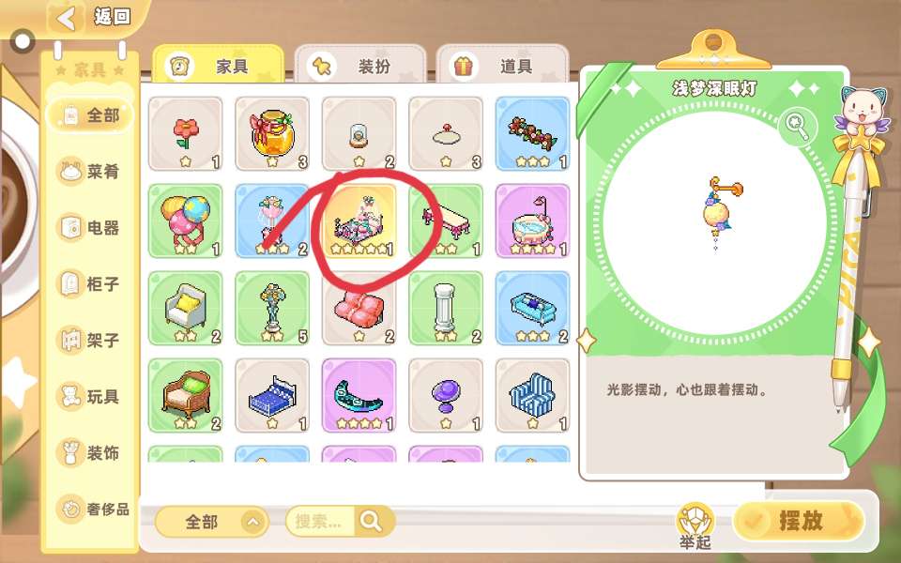This screenshot has width=901, height=563.
Task: Select the pink bathtub four-star item
Action: [533, 221]
